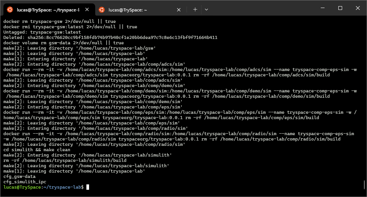The image size is (367, 197).
Task: Click the 'docker rmi tryspace-gsw:latest' line
Action: pos(70,27)
